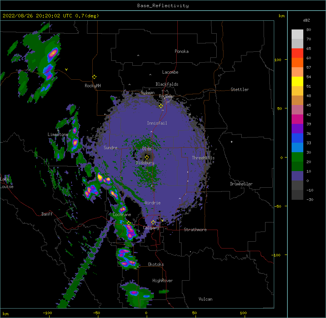
Task: Select the Sylvan label
Action: 147,93
